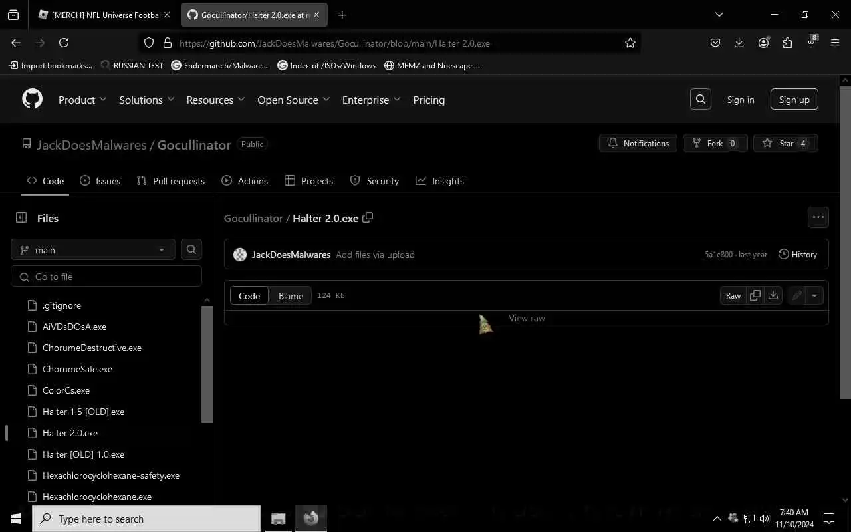Expand the Enterprise navigation dropdown
851x532 pixels.
[x=371, y=100]
